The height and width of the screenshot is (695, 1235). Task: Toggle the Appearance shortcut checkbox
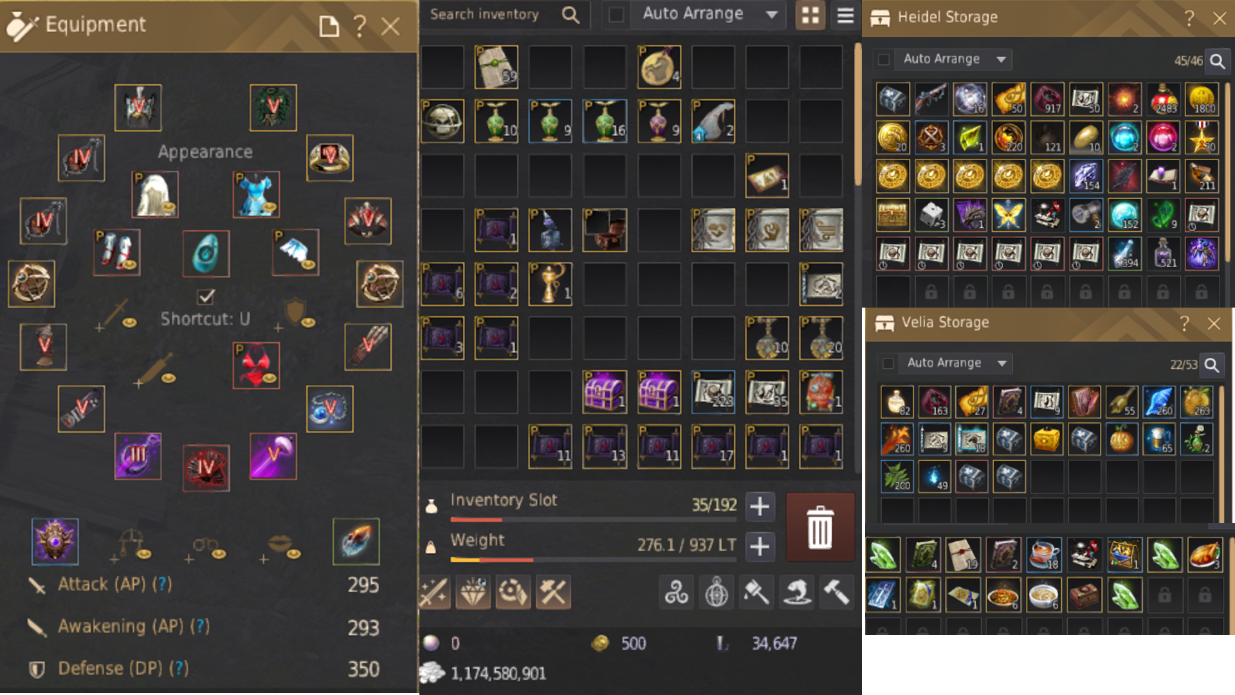206,297
